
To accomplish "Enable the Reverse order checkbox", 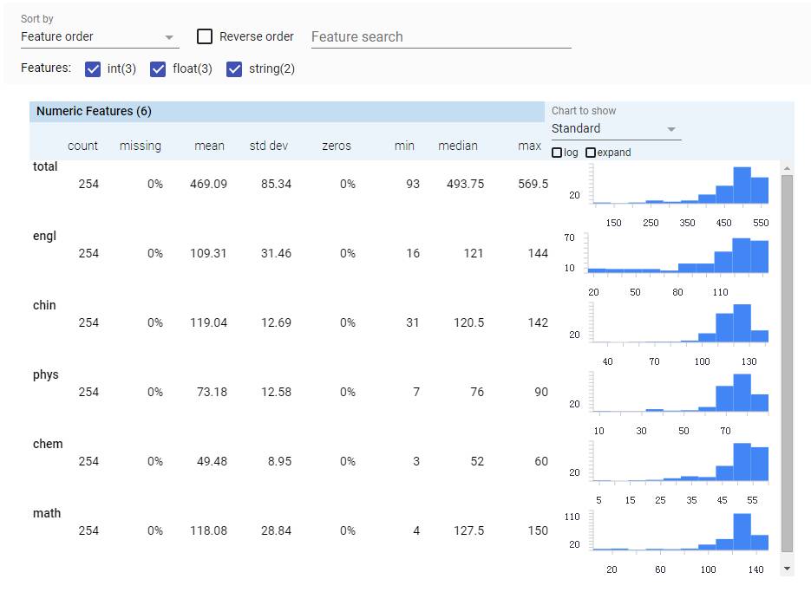I will (x=205, y=36).
